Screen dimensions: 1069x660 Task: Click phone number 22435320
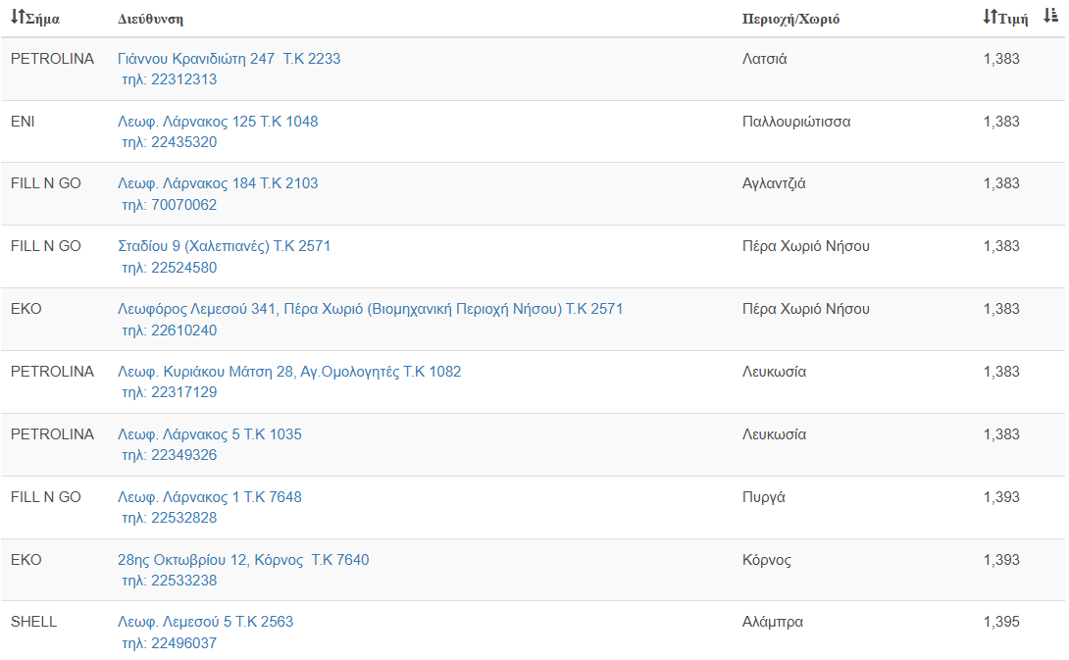click(183, 142)
